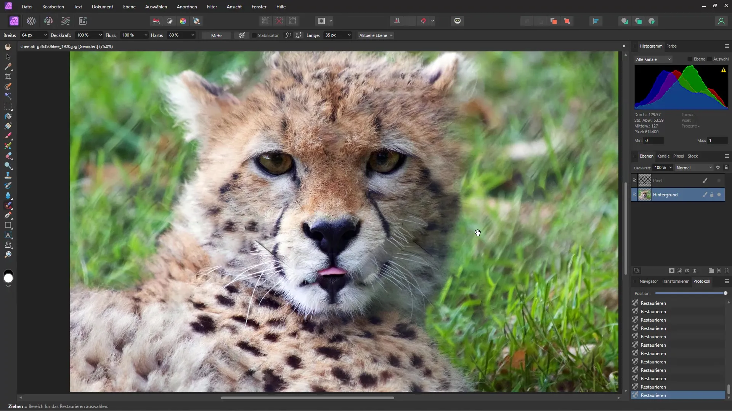Select the Mesh Warp tool
The image size is (732, 411).
point(8,245)
